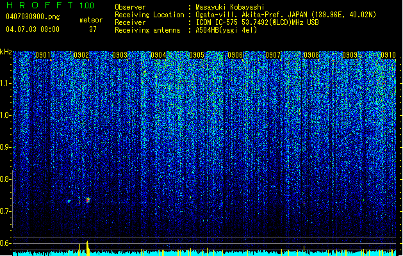Click the tall yellow intensity peak below 0902

pyautogui.click(x=88, y=248)
